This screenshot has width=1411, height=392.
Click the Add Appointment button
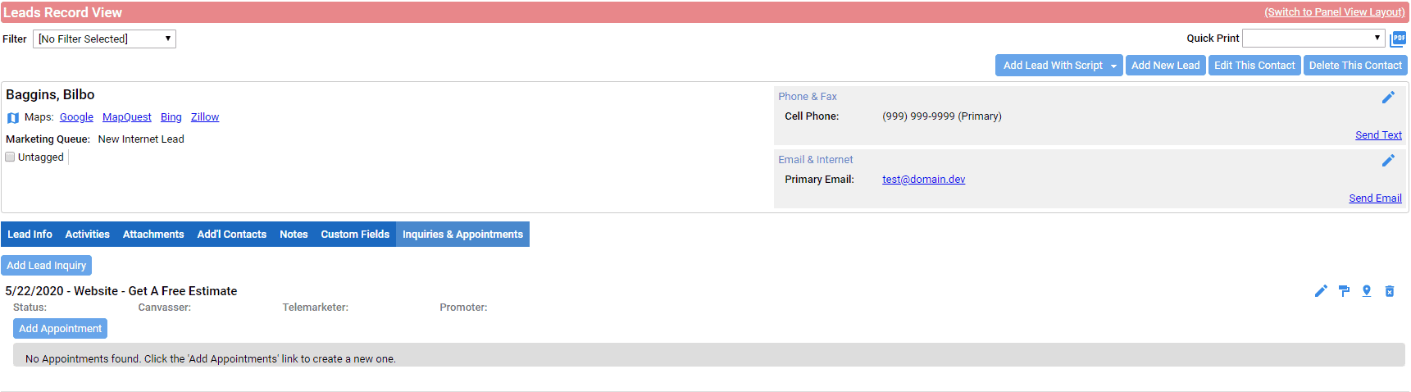[61, 328]
